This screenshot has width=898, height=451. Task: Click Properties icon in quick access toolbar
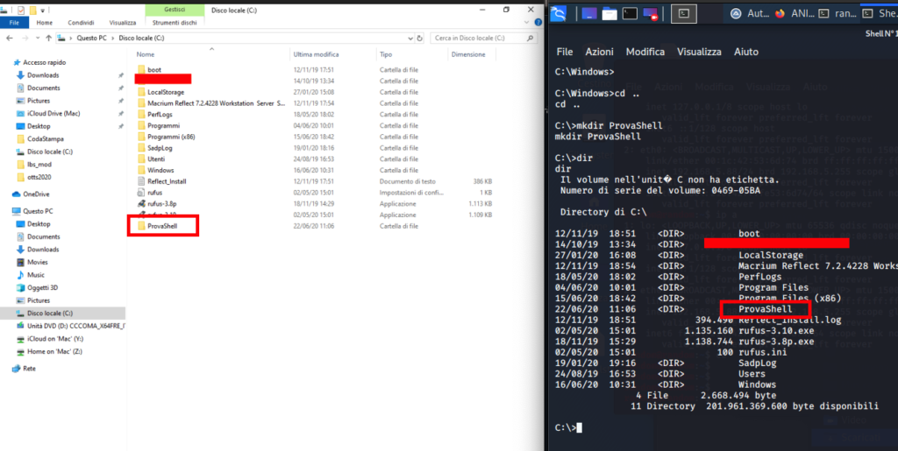tap(21, 10)
